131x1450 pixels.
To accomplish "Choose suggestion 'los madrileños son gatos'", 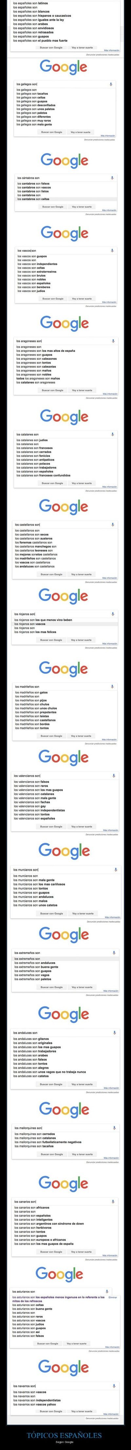I will 31,693.
